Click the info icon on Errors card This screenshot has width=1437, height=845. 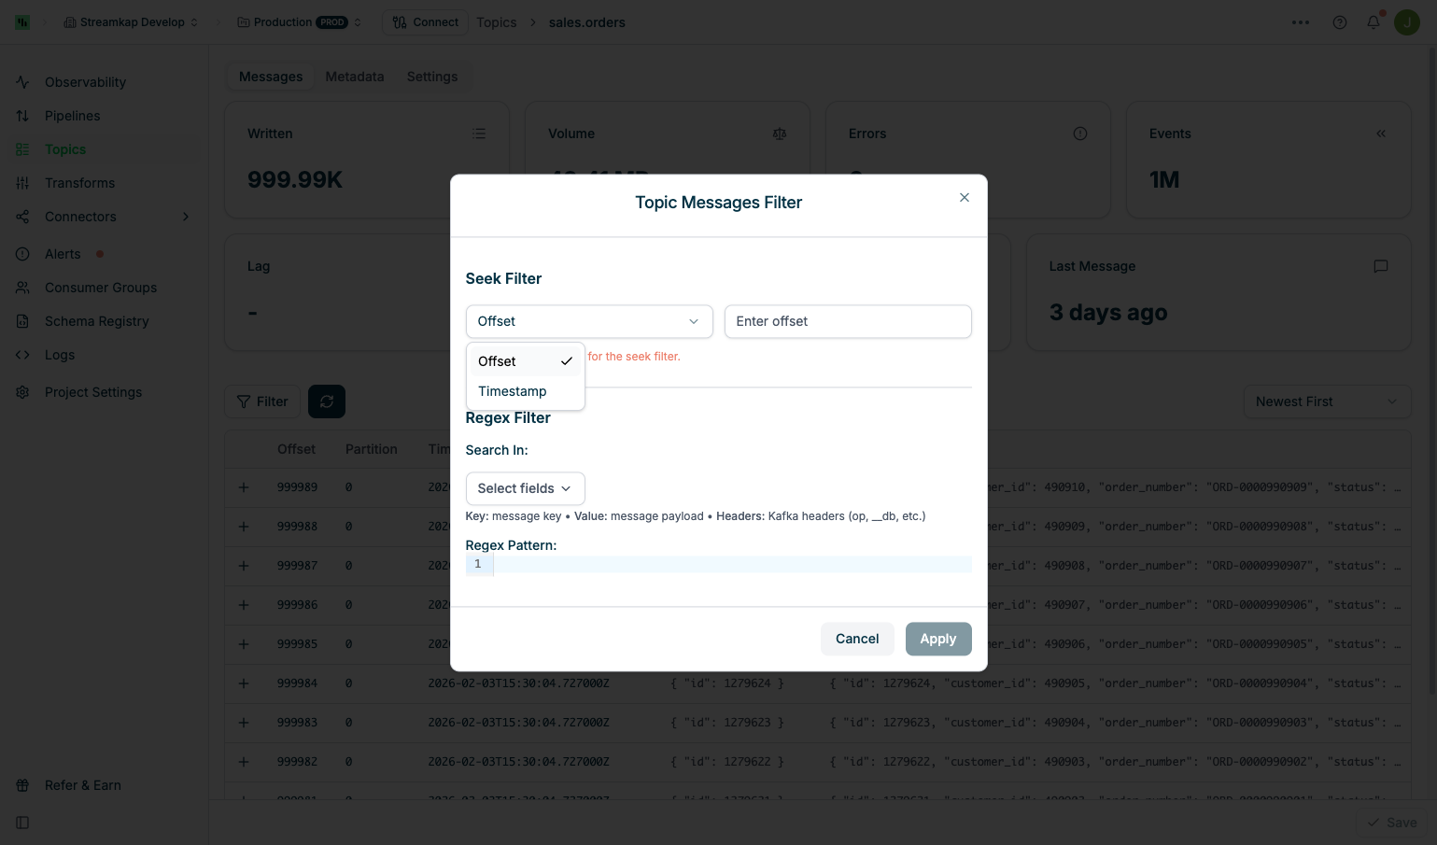pyautogui.click(x=1080, y=134)
